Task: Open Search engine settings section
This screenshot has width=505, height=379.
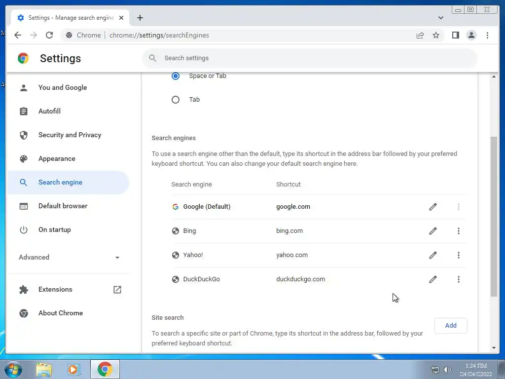Action: point(68,183)
